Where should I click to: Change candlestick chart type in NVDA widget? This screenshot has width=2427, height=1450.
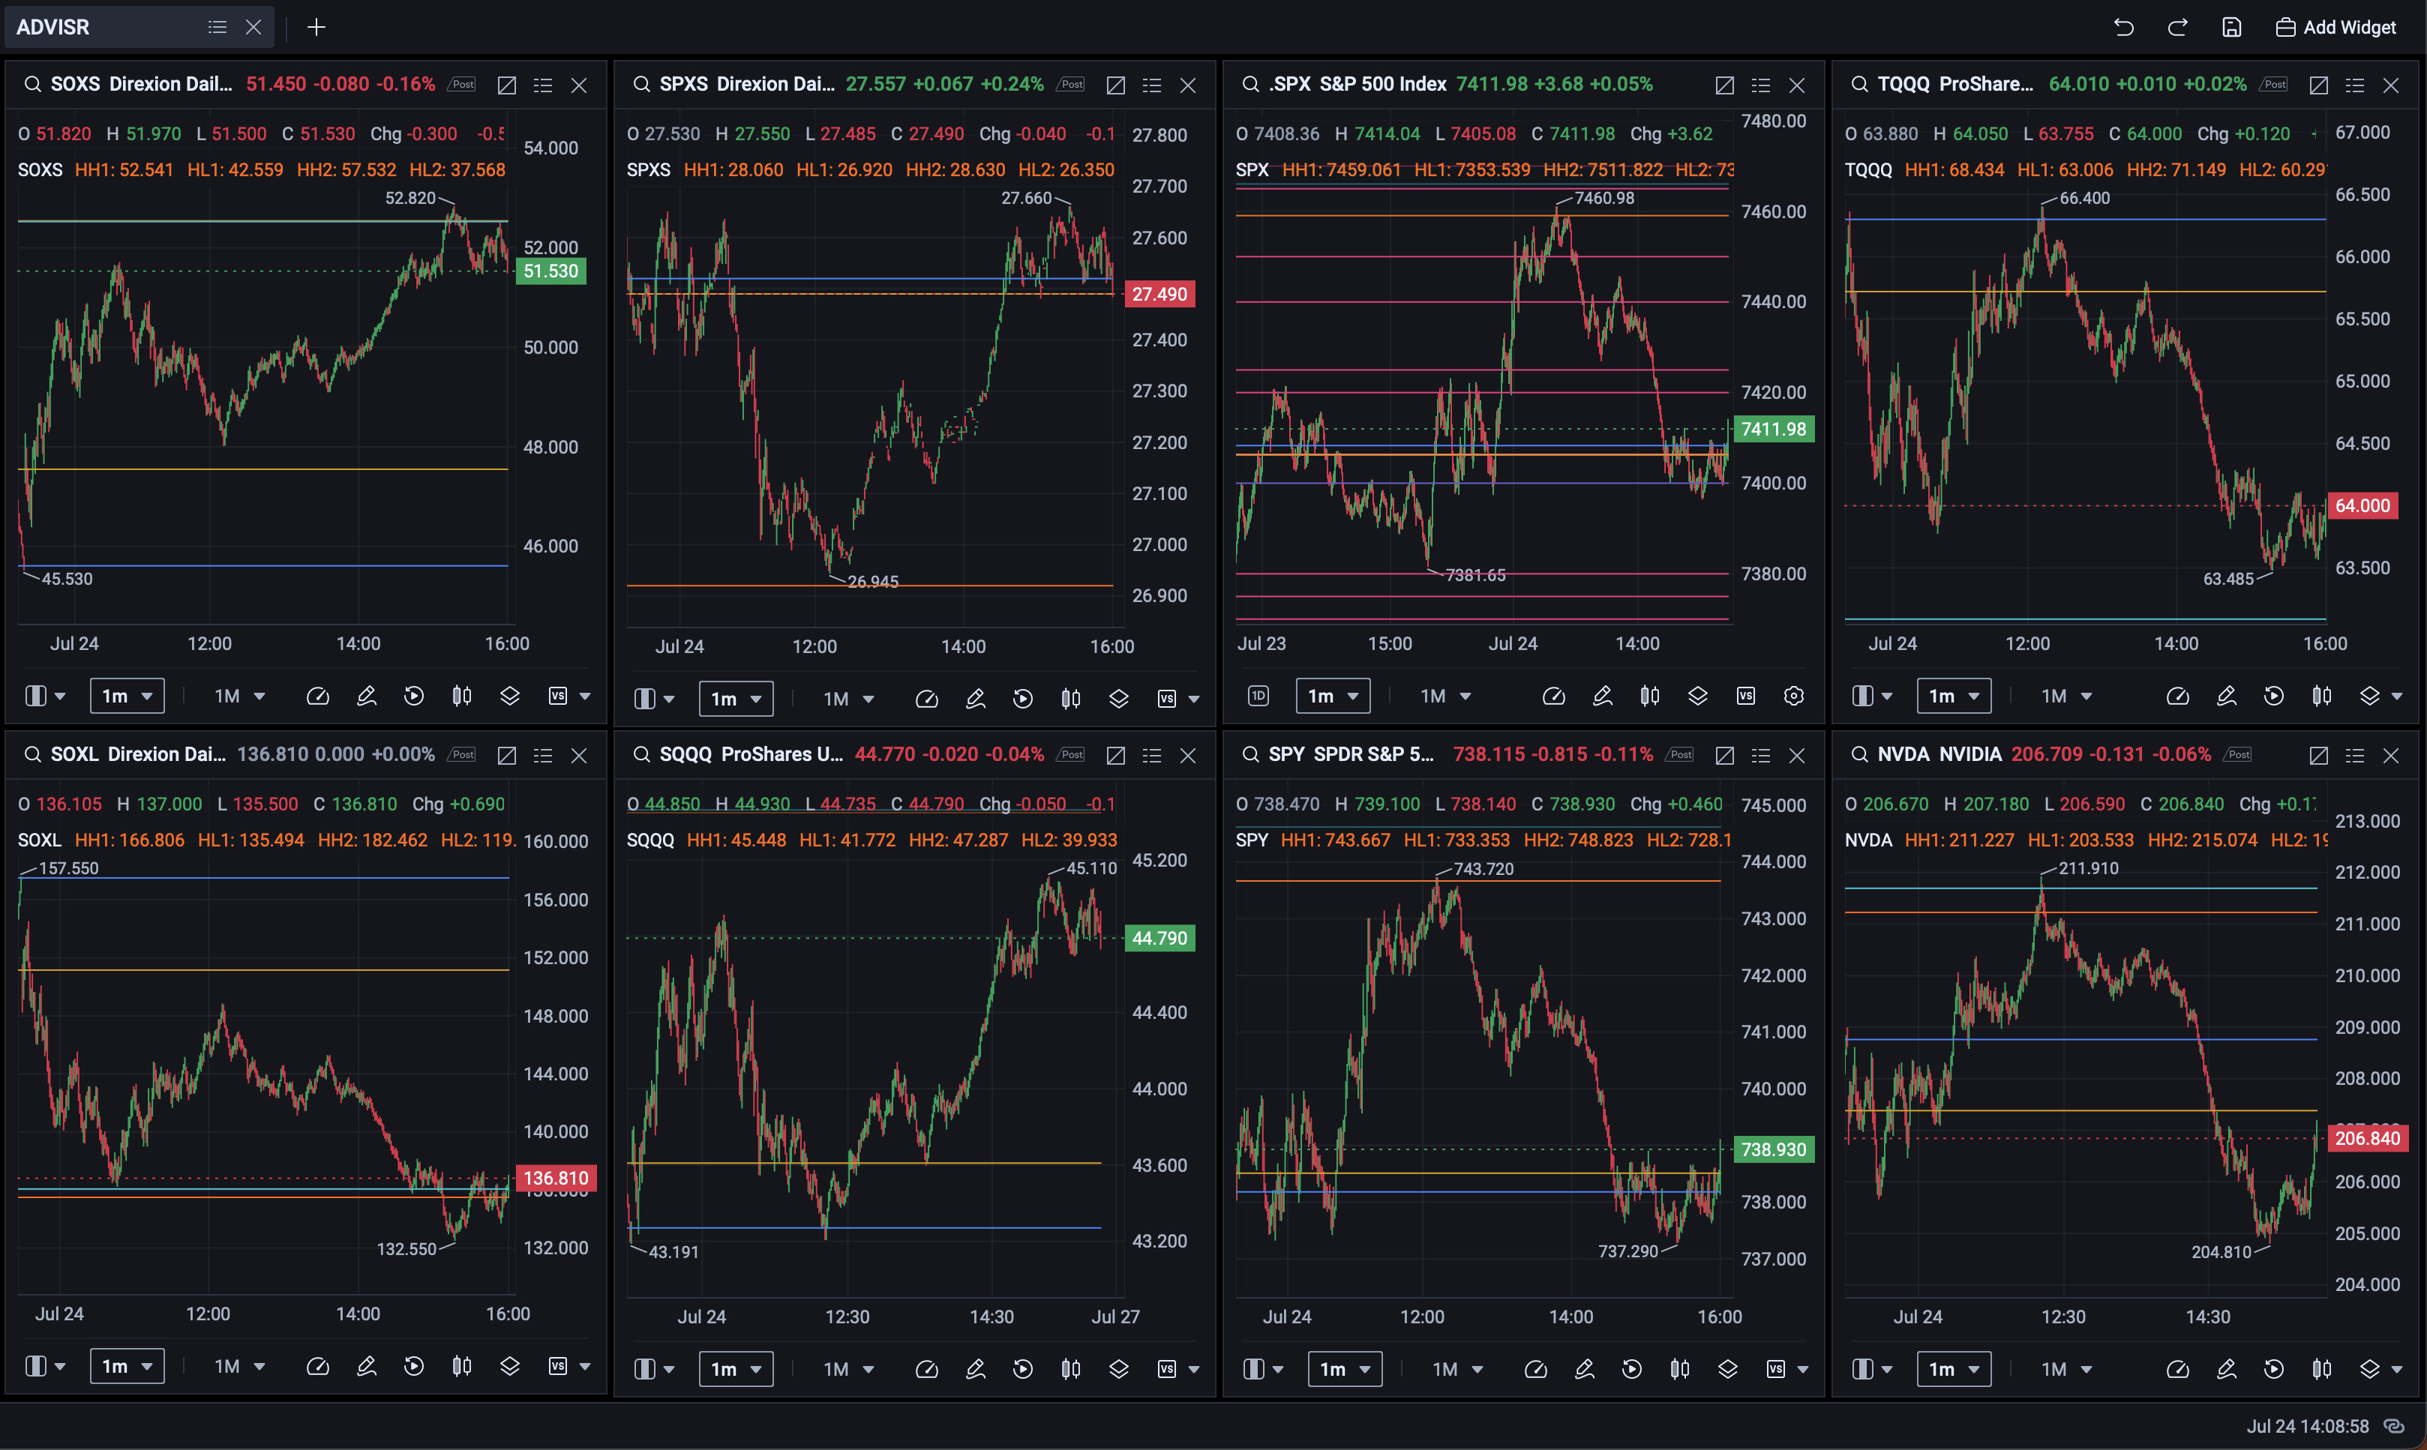coord(2323,1369)
